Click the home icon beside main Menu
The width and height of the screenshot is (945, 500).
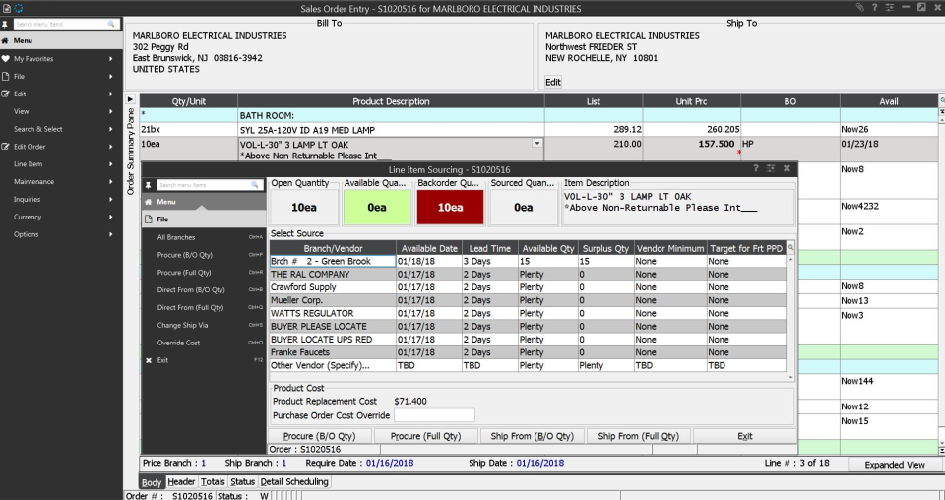point(5,41)
